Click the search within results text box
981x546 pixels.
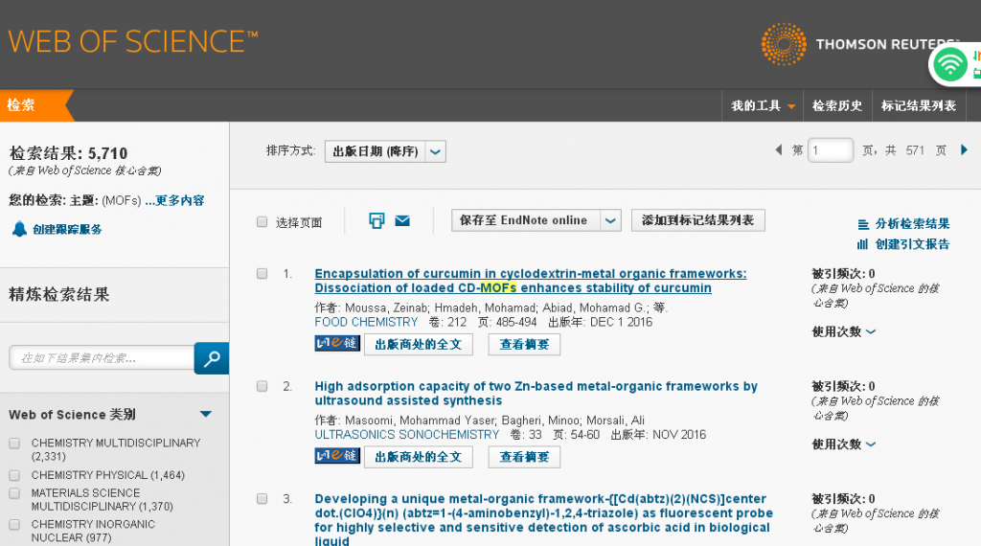coord(102,357)
